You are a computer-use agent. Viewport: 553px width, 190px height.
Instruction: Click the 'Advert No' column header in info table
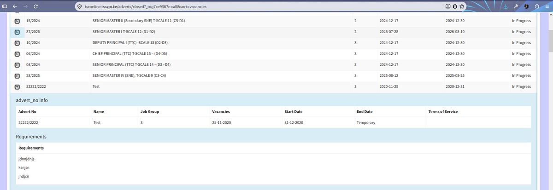(x=27, y=111)
